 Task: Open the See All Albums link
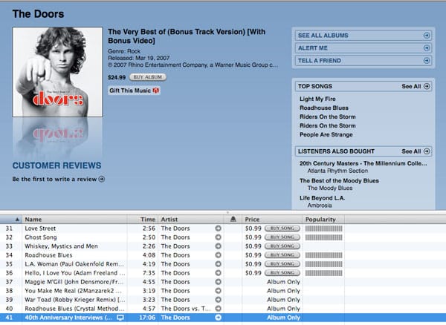point(363,36)
